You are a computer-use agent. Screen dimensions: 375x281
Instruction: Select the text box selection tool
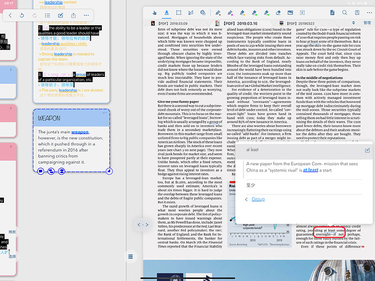click(302, 13)
